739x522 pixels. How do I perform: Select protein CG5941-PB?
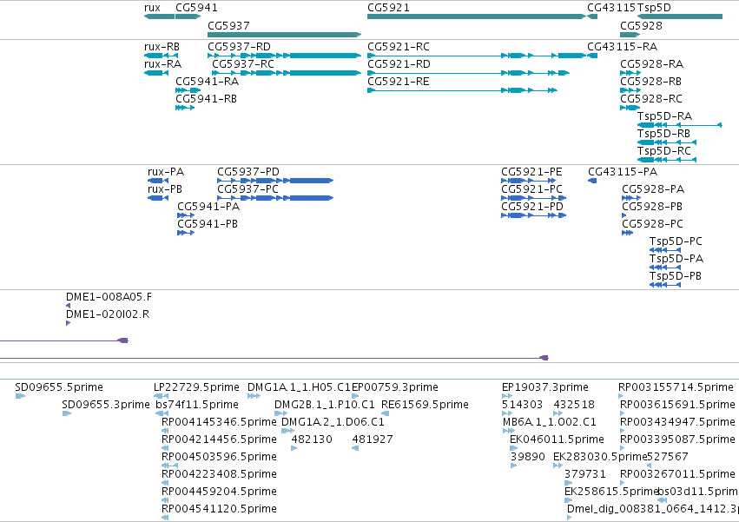186,233
